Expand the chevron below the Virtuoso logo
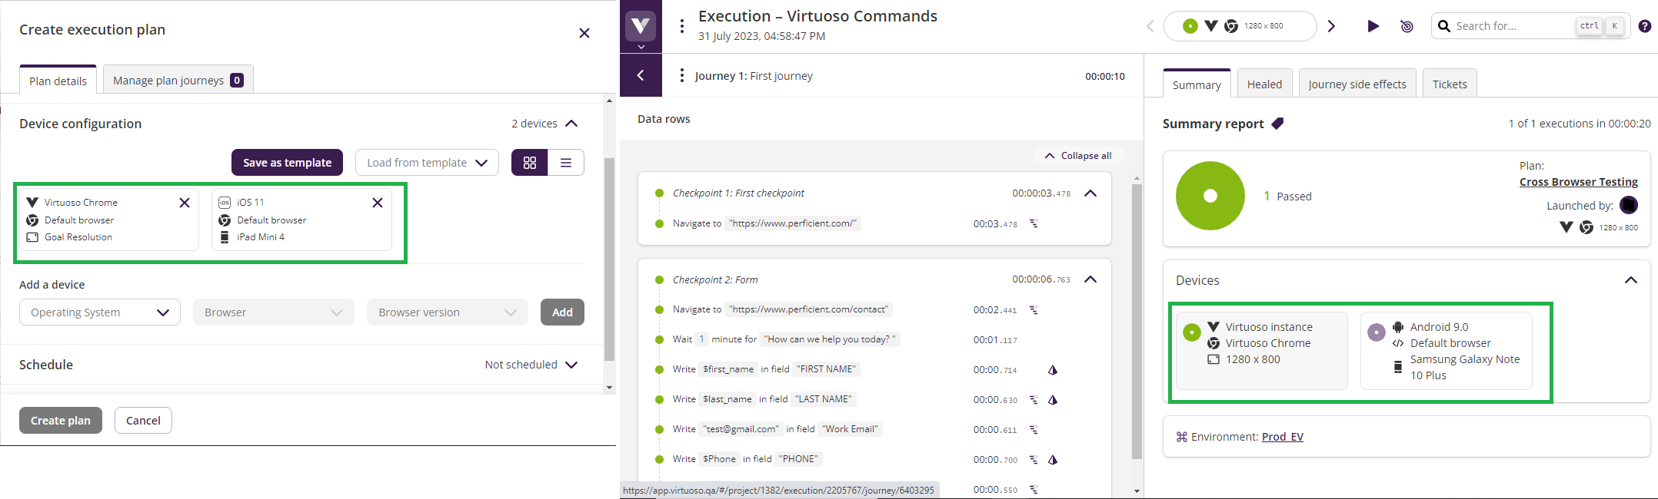This screenshot has width=1658, height=499. (x=641, y=48)
